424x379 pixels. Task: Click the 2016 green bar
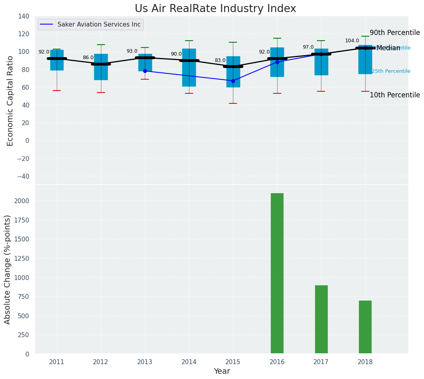pyautogui.click(x=277, y=273)
